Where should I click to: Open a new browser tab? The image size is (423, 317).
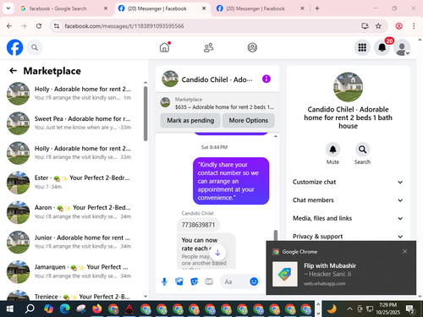click(317, 8)
